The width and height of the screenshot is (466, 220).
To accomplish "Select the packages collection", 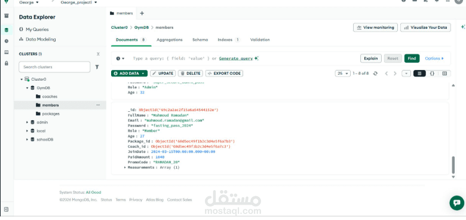I will point(51,114).
